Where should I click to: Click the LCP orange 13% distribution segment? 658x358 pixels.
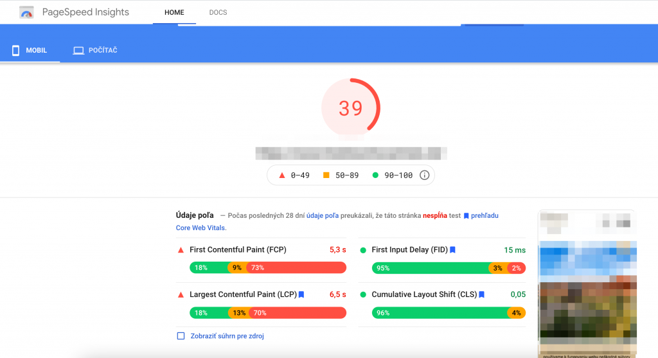[239, 312]
